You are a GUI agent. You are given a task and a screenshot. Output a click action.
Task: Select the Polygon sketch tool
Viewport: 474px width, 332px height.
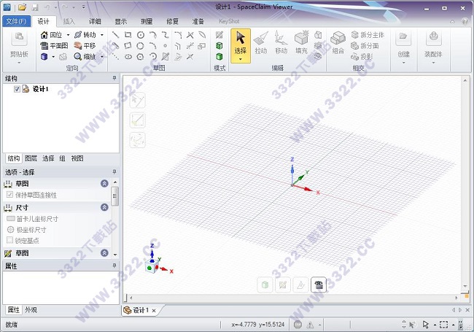tap(141, 56)
